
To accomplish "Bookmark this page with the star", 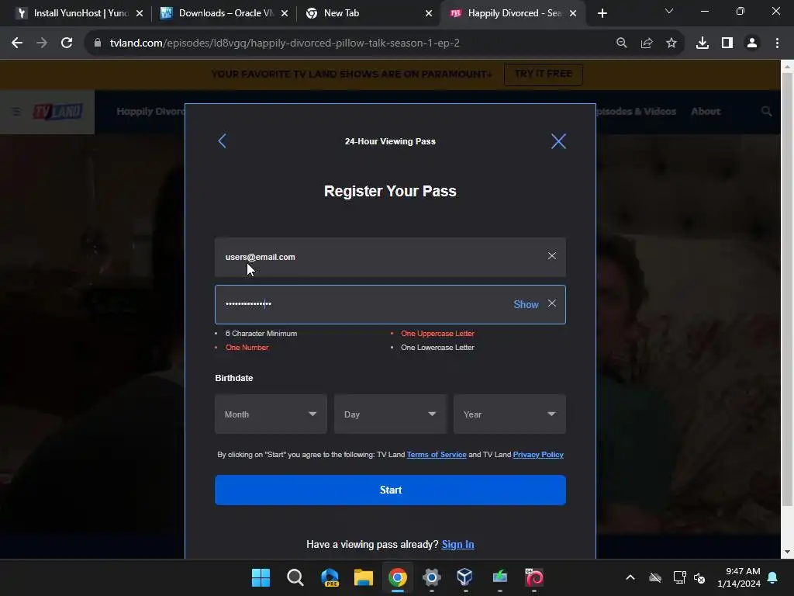I will (671, 43).
